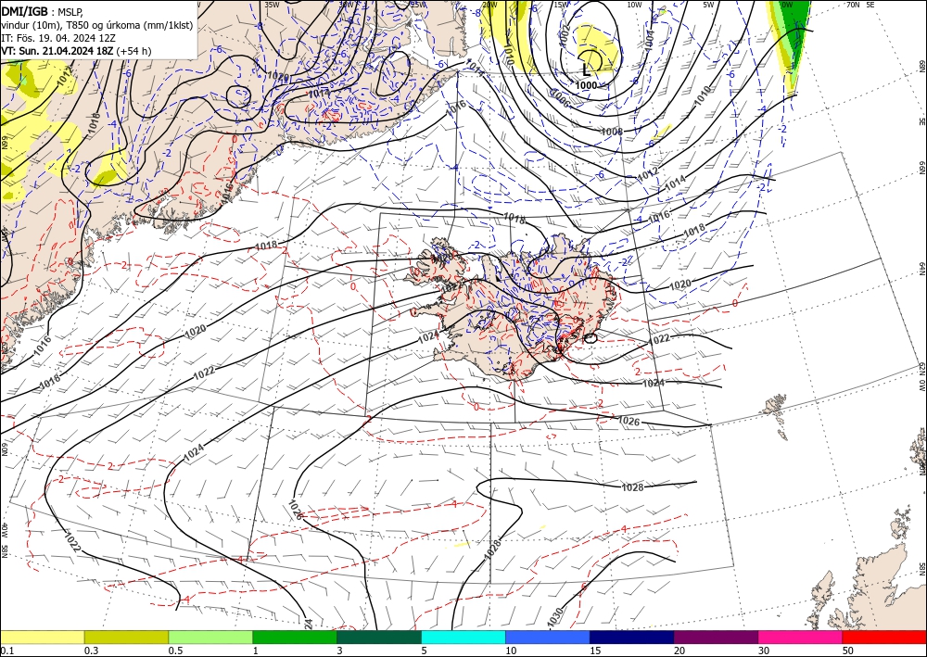The height and width of the screenshot is (657, 927).
Task: Click the yellow 0.1 precipitation legend swatch
Action: pos(42,637)
